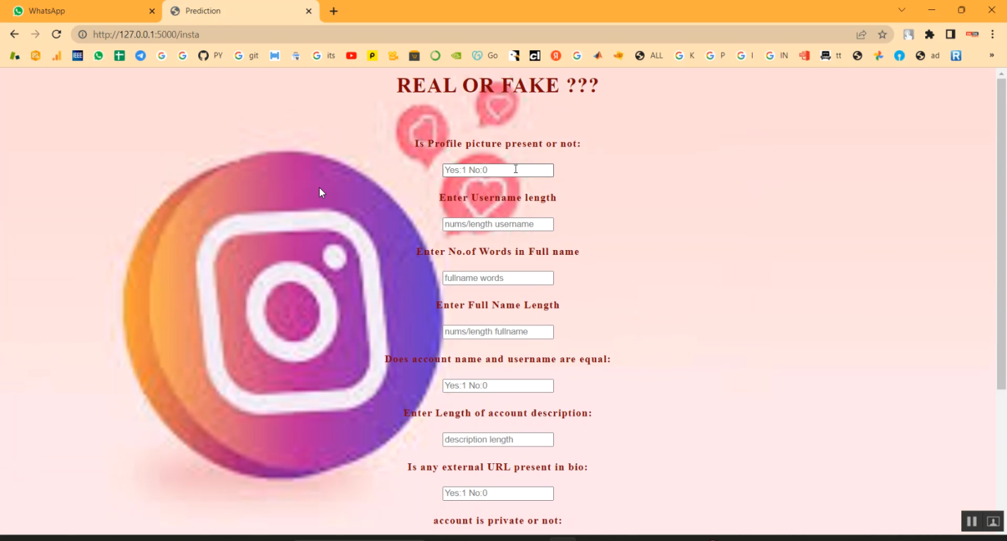Viewport: 1007px width, 541px height.
Task: Close the WhatsApp tab
Action: tap(152, 11)
